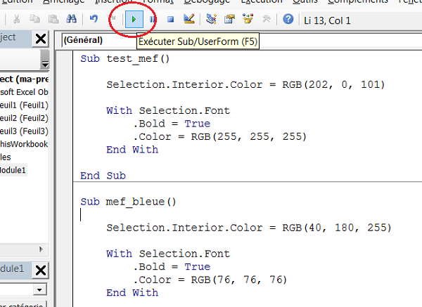Click 'End Sub' after test_mef procedure
Image resolution: width=422 pixels, height=307 pixels.
point(103,176)
